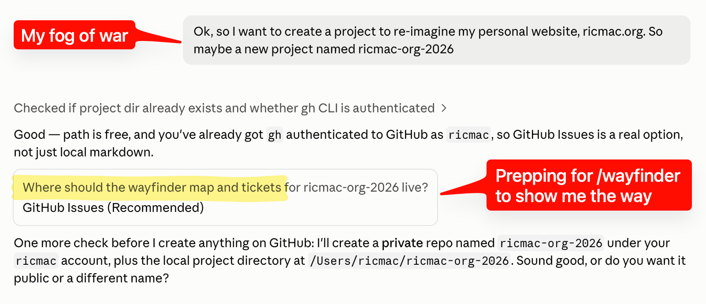Click "ricmac-org-2026 live?" in question box
This screenshot has width=706, height=304.
[366, 187]
